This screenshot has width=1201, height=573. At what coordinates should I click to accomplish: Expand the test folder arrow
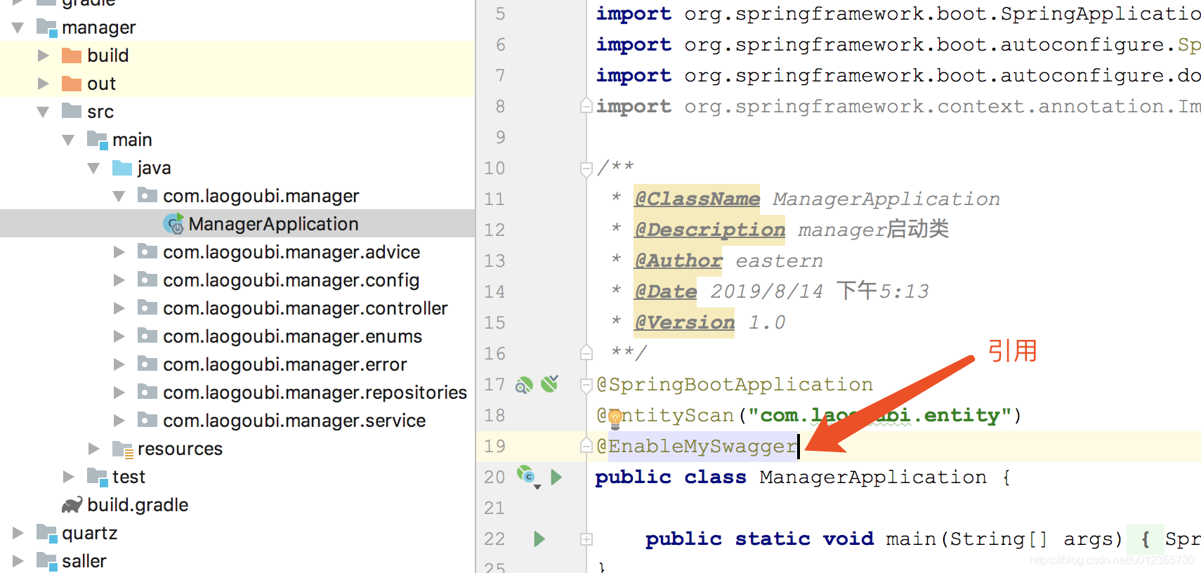(69, 477)
